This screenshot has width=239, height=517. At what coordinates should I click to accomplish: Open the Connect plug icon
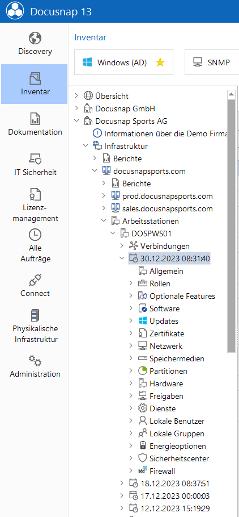pyautogui.click(x=35, y=280)
